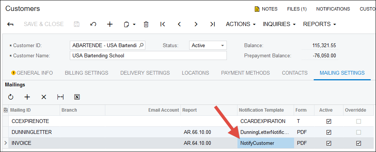Toggle Active checkbox for CCEXPIRENOTE row
Screen dimensions: 376x152
click(x=328, y=121)
